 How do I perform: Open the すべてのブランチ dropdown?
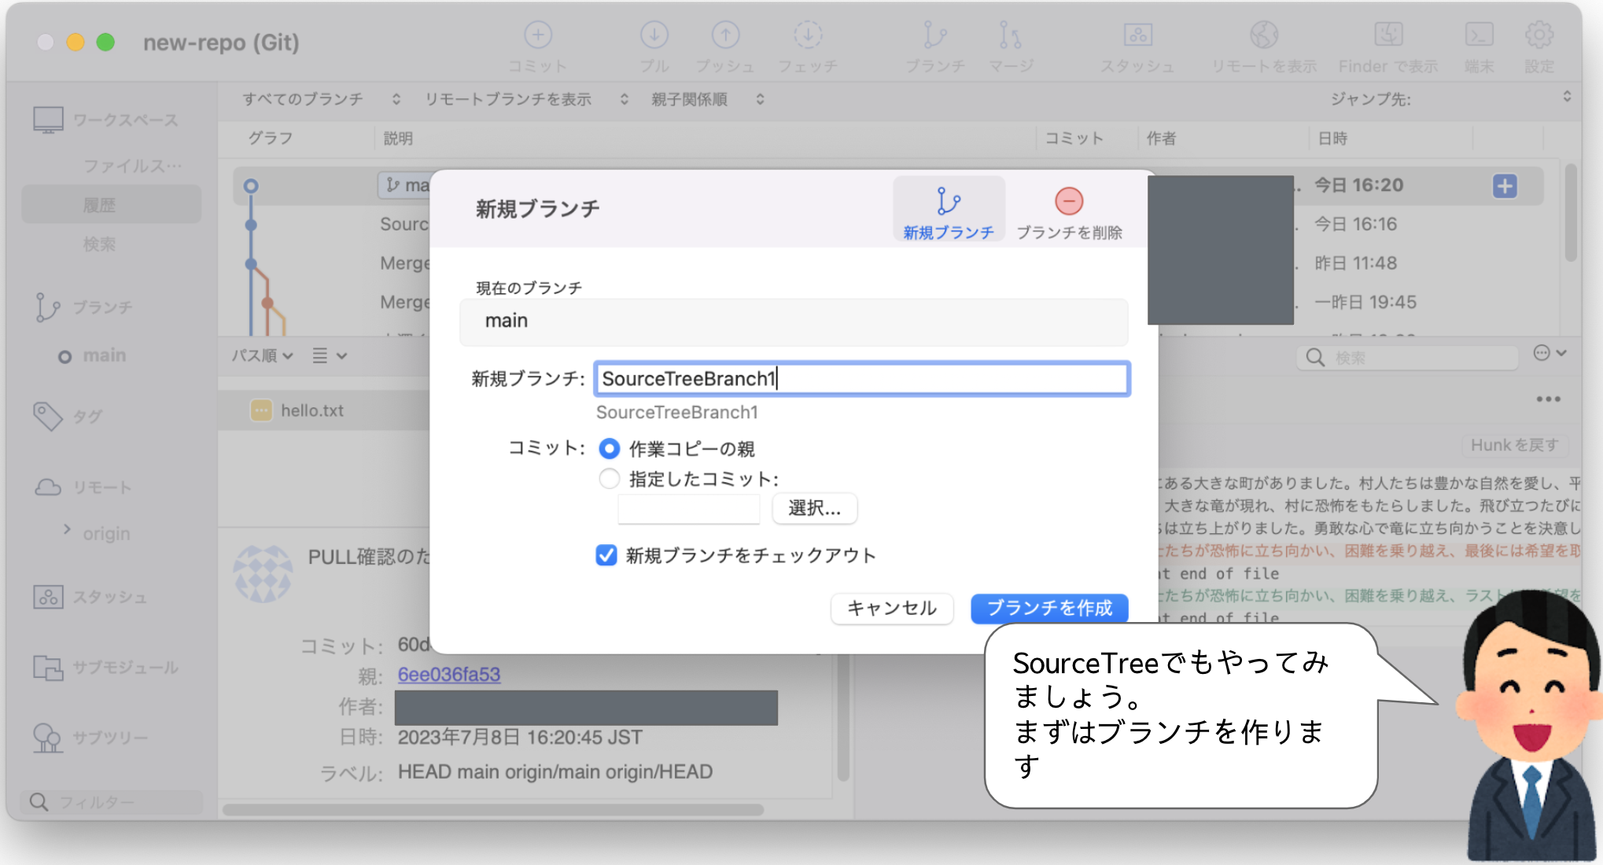(311, 99)
